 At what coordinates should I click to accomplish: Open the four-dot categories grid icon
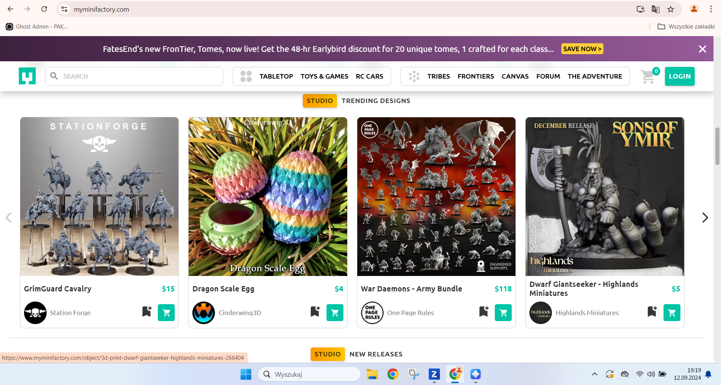point(246,76)
